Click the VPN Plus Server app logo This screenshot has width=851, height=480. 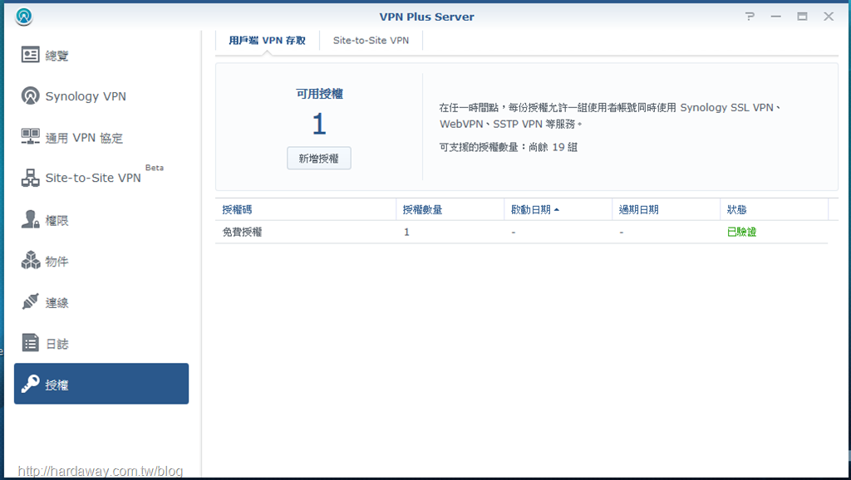point(24,17)
